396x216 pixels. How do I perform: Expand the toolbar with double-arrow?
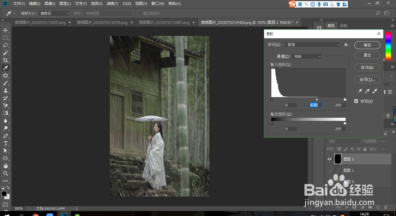point(3,20)
